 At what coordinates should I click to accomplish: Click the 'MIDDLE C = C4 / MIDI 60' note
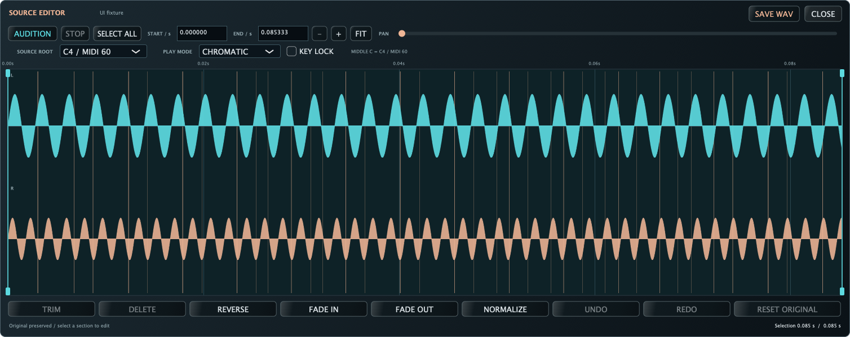click(x=379, y=52)
